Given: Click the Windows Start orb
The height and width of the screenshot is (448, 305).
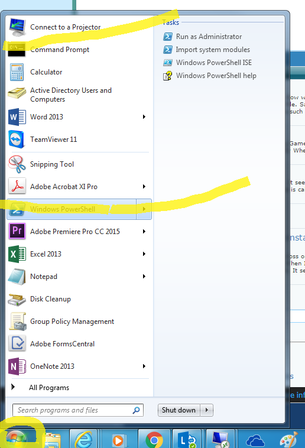Looking at the screenshot, I should (x=17, y=439).
